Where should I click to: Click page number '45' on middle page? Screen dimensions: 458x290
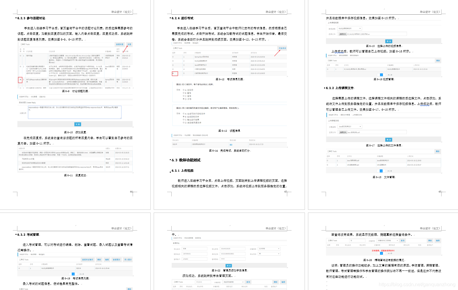click(286, 192)
